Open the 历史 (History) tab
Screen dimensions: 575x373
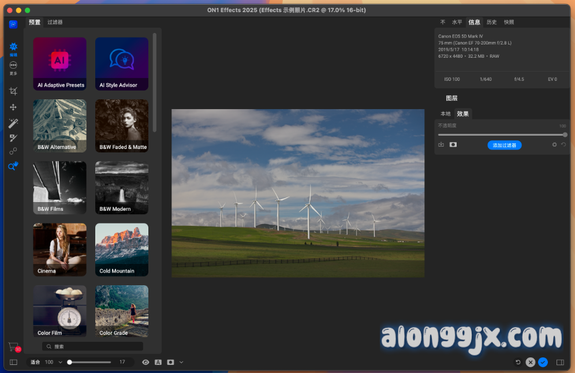491,23
